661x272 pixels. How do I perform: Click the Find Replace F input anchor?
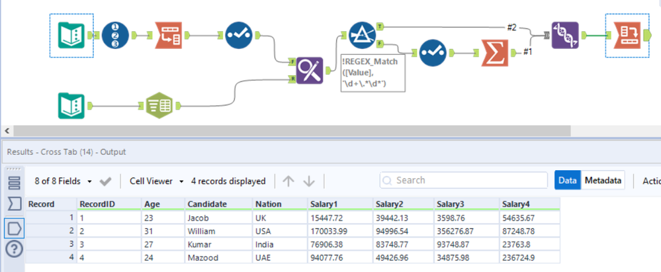pos(292,62)
